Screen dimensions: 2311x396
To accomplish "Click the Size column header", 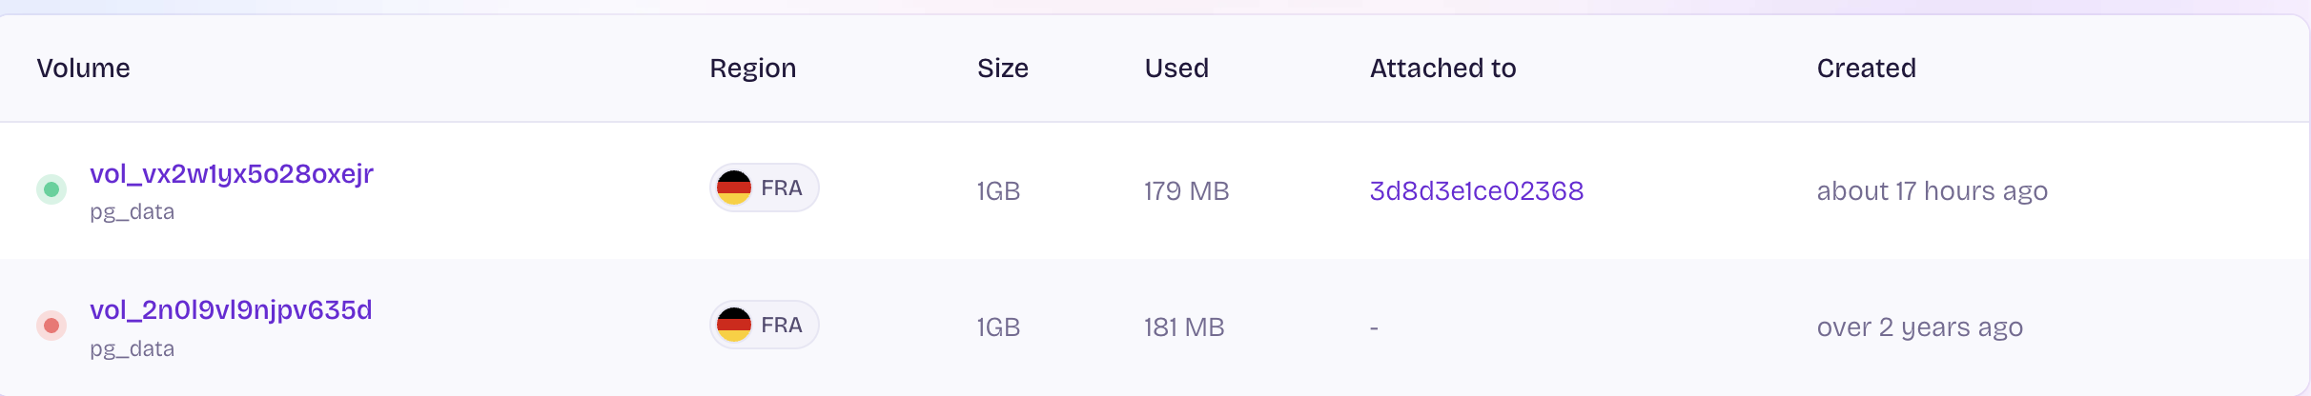I will pos(1003,69).
